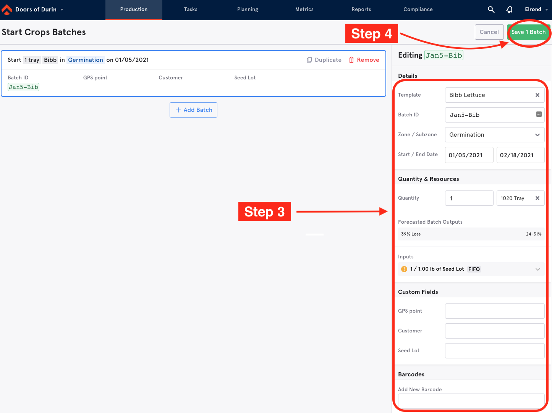Click the 'Bibb' tag in batch summary

50,60
